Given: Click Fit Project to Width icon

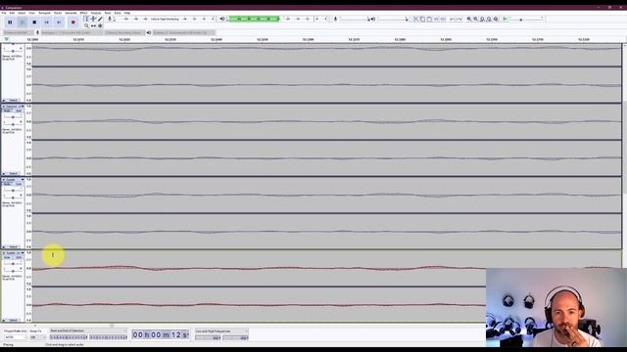Looking at the screenshot, I should [489, 19].
